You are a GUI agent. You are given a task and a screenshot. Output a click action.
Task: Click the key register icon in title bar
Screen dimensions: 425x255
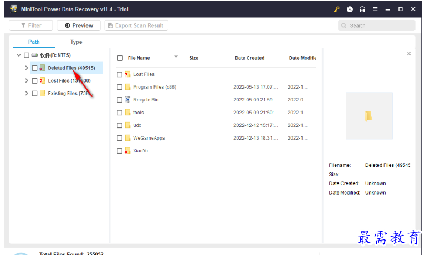(x=337, y=9)
